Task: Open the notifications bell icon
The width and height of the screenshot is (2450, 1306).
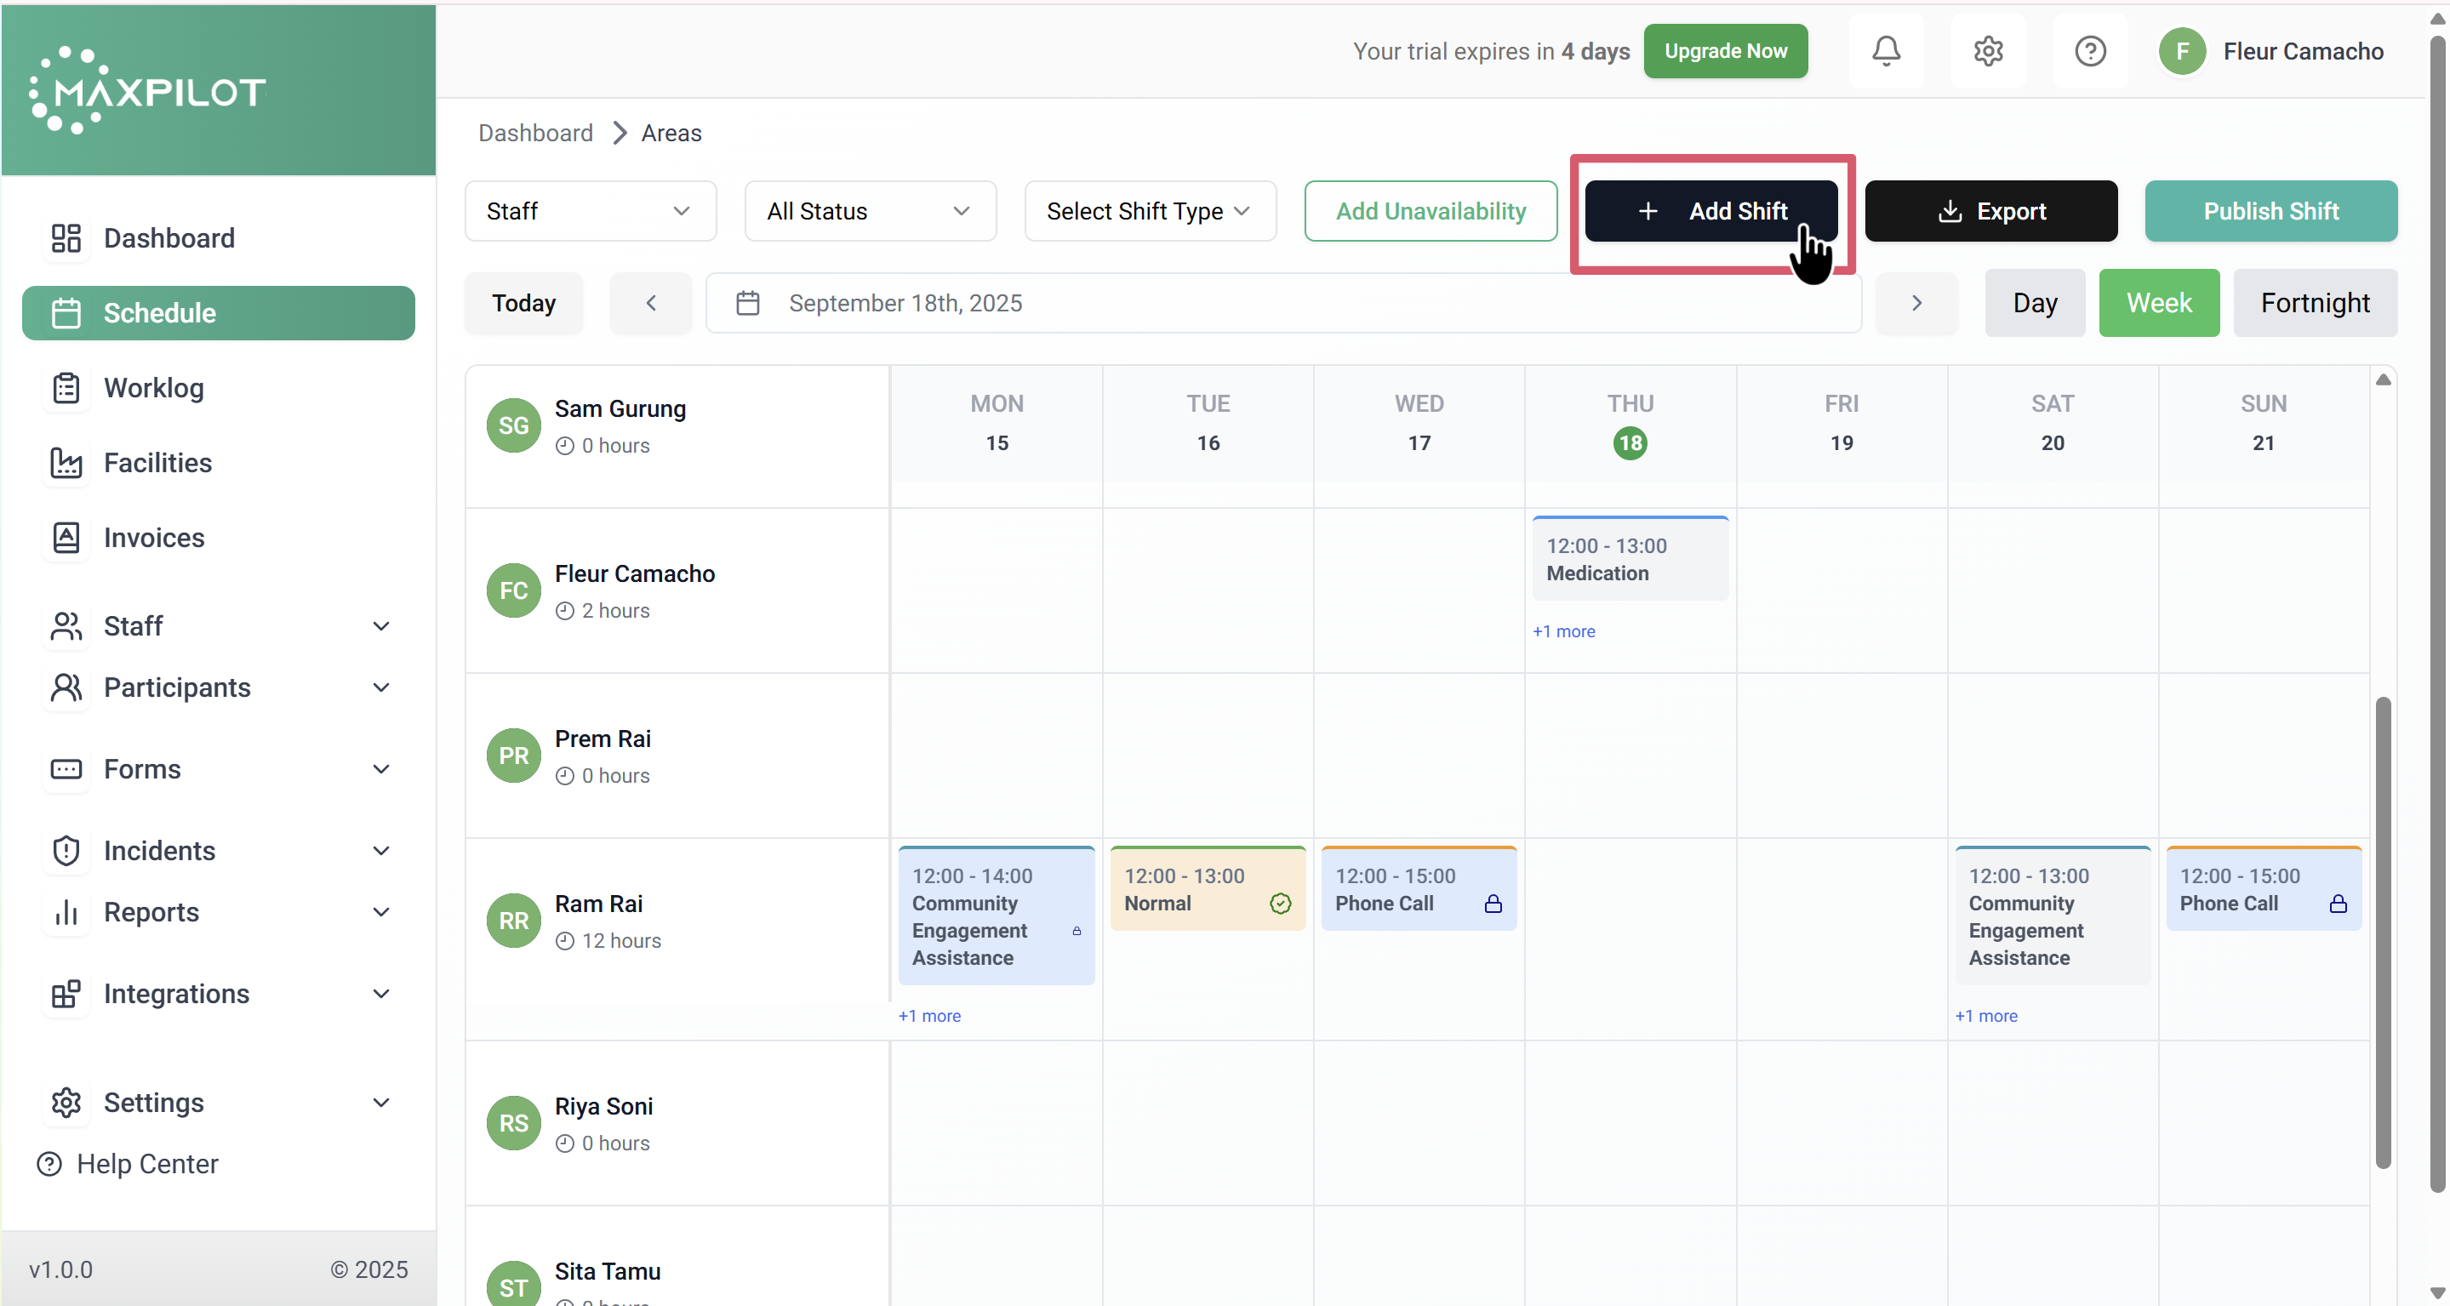Action: coord(1886,50)
